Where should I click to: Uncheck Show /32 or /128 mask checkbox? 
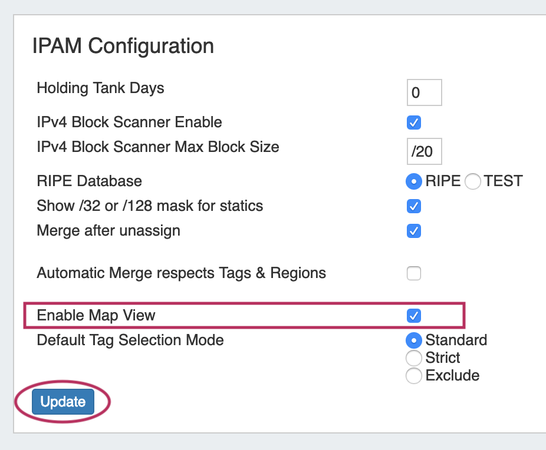pos(414,206)
